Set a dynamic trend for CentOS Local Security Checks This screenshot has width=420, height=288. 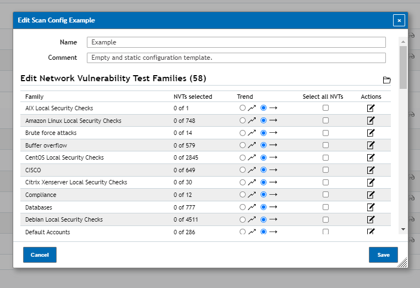click(242, 157)
